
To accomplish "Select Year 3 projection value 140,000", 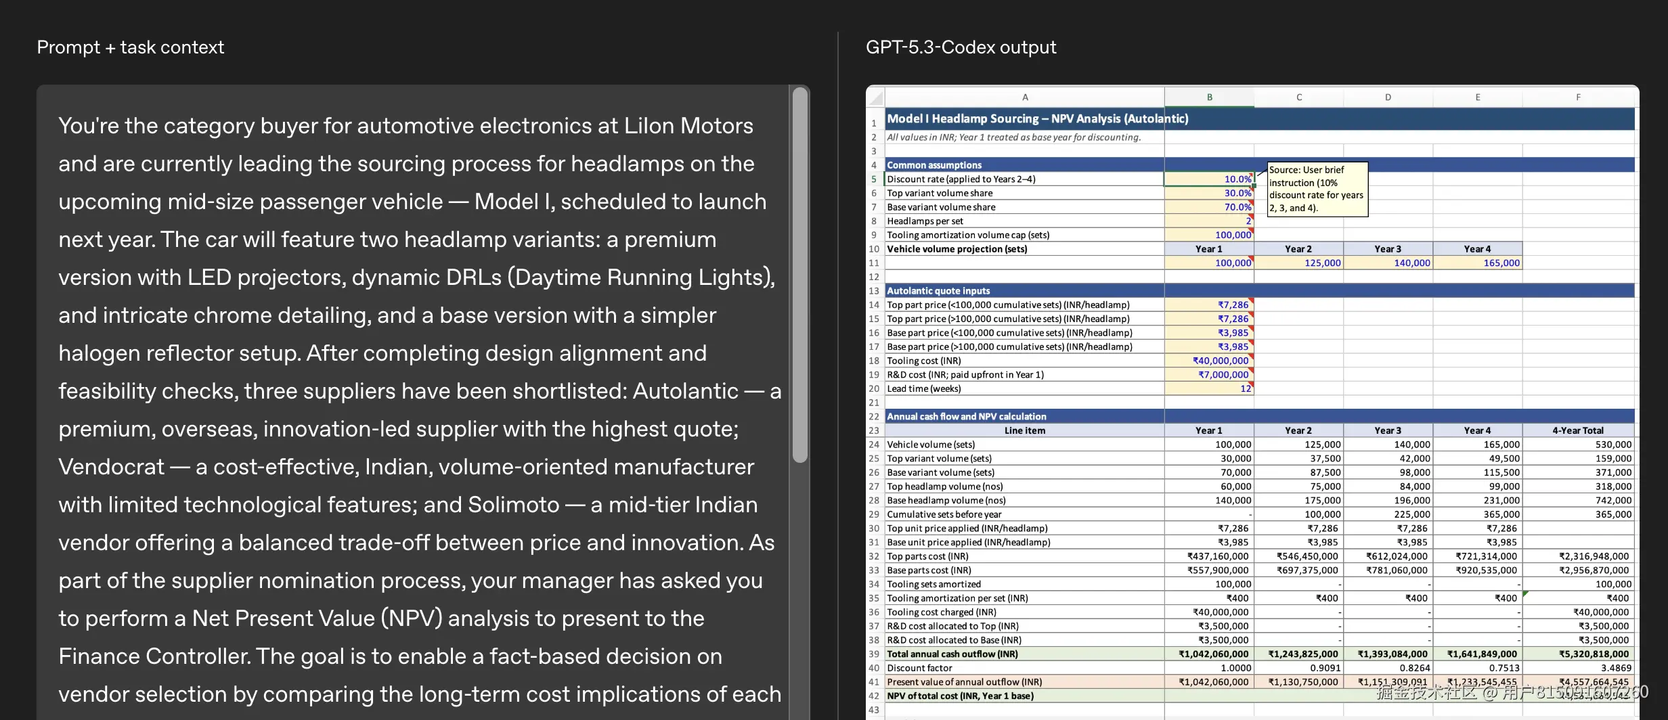I will click(1388, 263).
